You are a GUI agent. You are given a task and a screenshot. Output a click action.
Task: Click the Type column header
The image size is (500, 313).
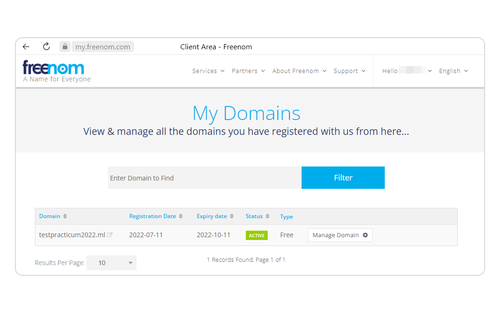[x=286, y=217]
